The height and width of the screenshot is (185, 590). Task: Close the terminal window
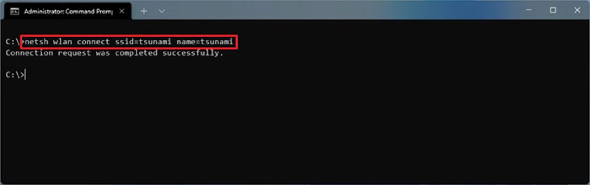pyautogui.click(x=577, y=10)
